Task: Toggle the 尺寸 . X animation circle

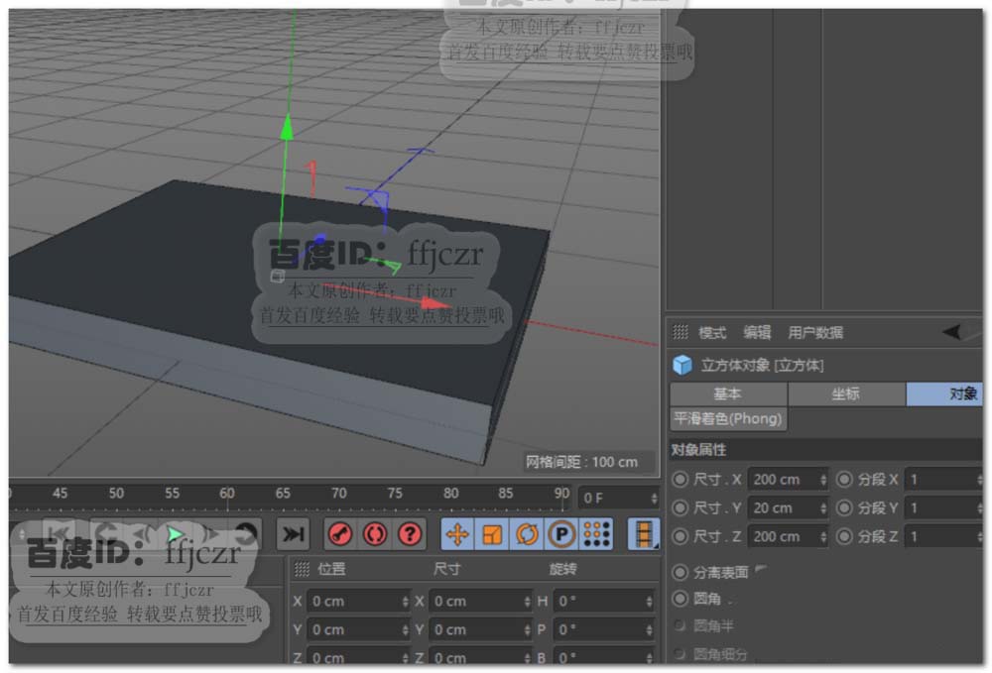Action: [x=681, y=479]
